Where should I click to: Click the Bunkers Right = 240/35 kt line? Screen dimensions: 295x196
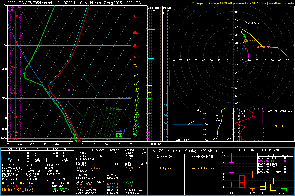point(97,184)
